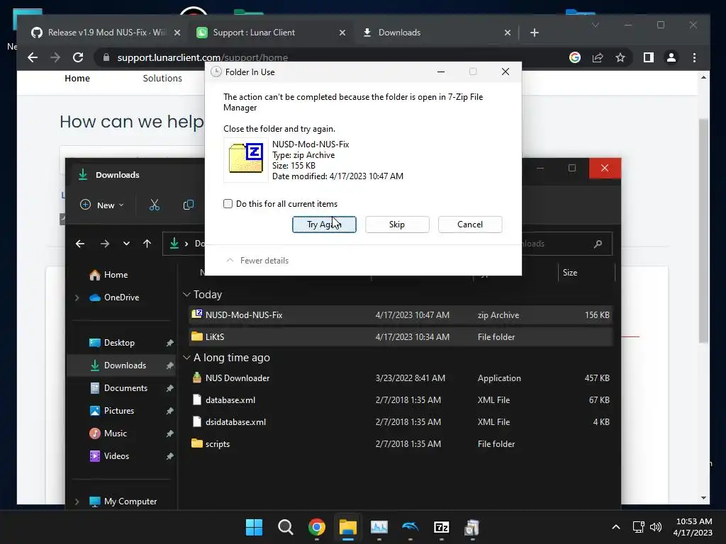
Task: Select database.xml file
Action: [401, 400]
